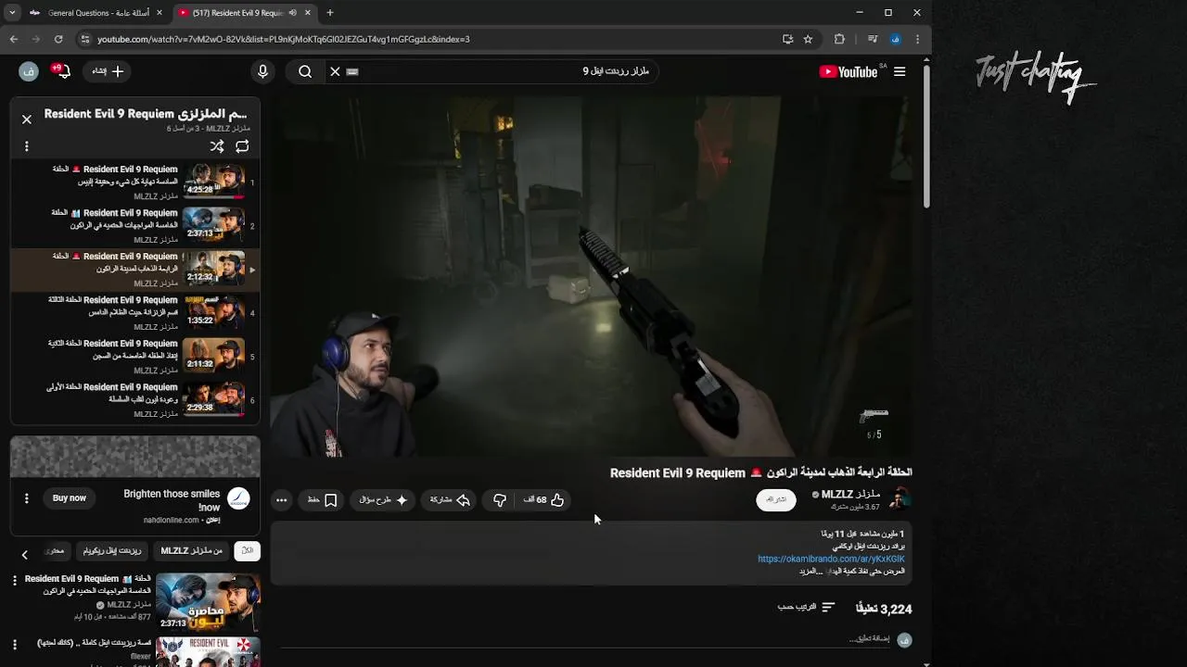Play playlist video 2 with 2:37:13 duration
1187x667 pixels.
pos(136,225)
